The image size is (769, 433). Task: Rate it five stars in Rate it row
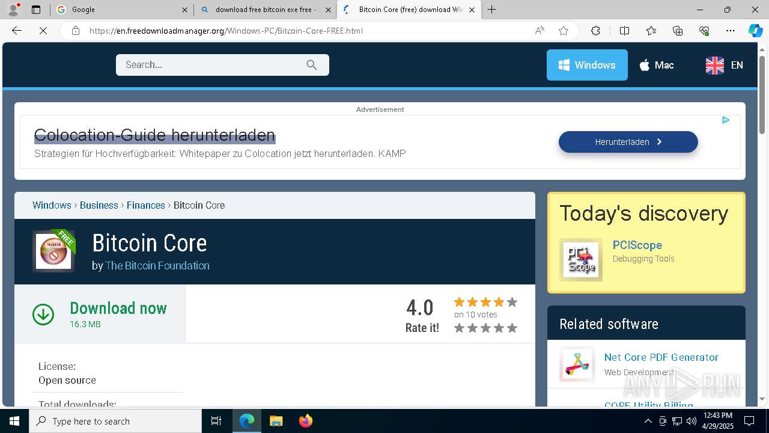512,328
